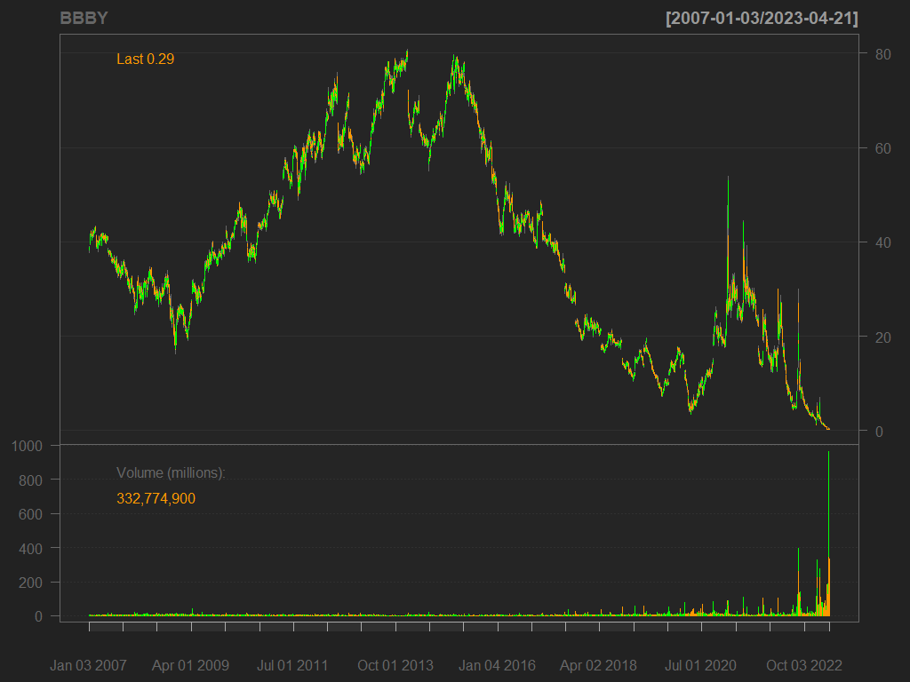The width and height of the screenshot is (910, 682).
Task: Click the 200 volume axis label
Action: coord(32,583)
